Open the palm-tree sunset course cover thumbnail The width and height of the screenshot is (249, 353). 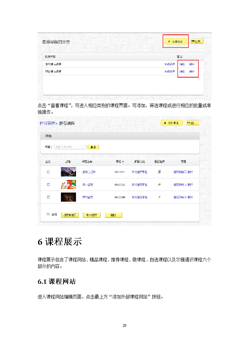coord(68,172)
